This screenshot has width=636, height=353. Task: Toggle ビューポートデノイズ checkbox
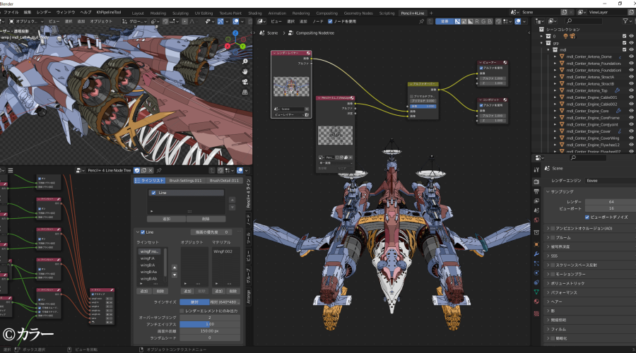(x=587, y=217)
